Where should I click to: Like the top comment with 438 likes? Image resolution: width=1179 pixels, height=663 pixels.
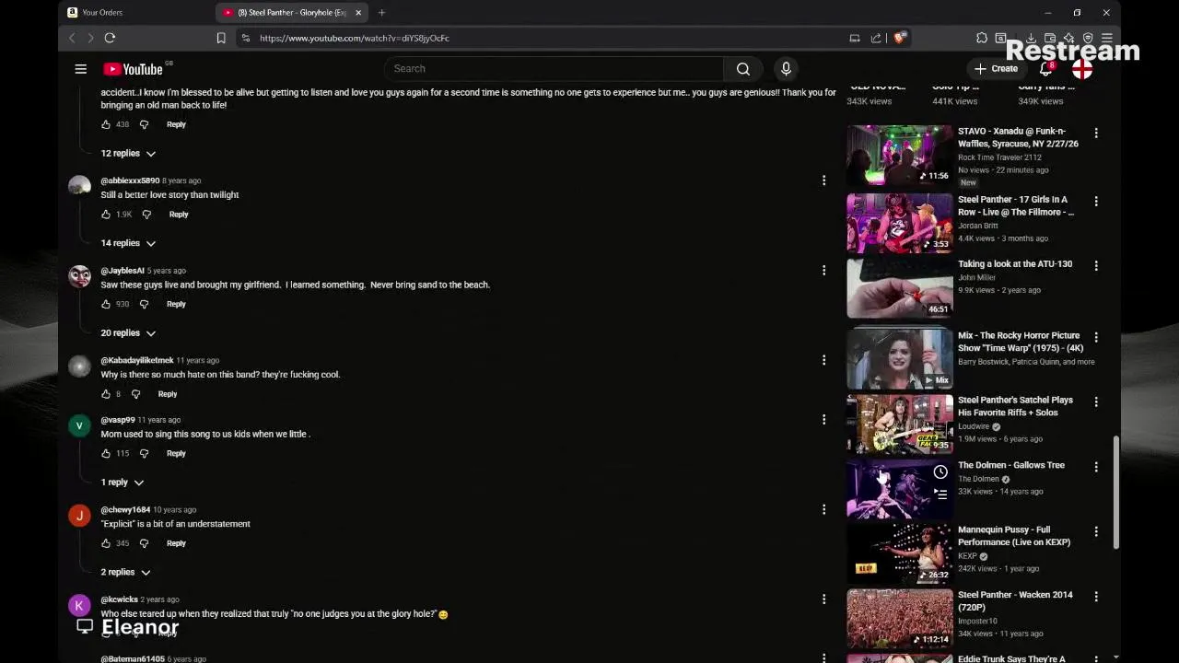click(106, 124)
